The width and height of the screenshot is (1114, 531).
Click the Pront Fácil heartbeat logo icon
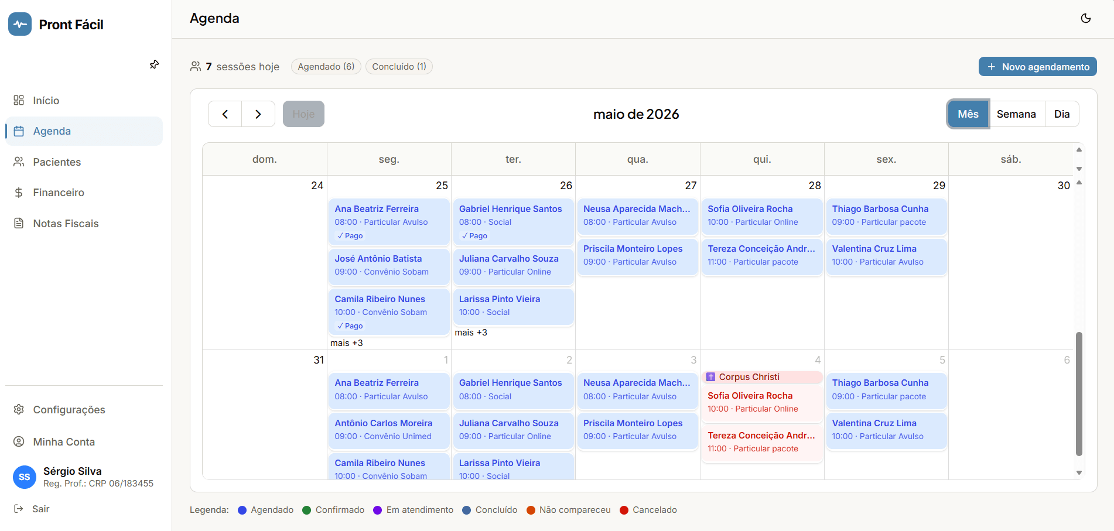20,24
